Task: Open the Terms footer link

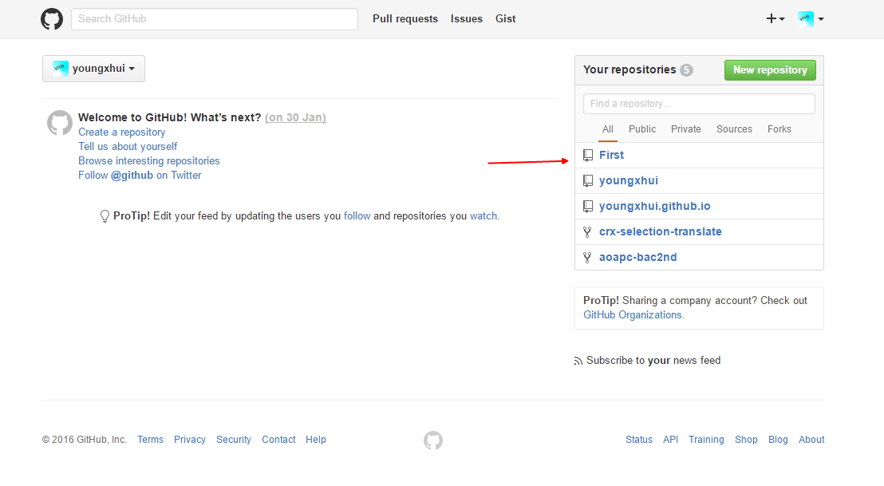Action: tap(150, 440)
